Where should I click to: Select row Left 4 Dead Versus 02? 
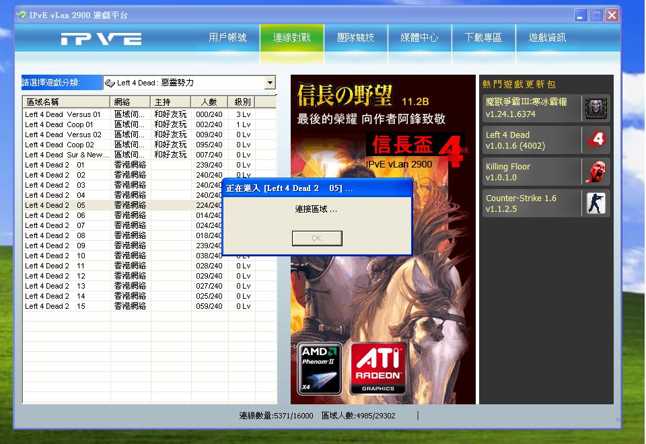pos(149,135)
